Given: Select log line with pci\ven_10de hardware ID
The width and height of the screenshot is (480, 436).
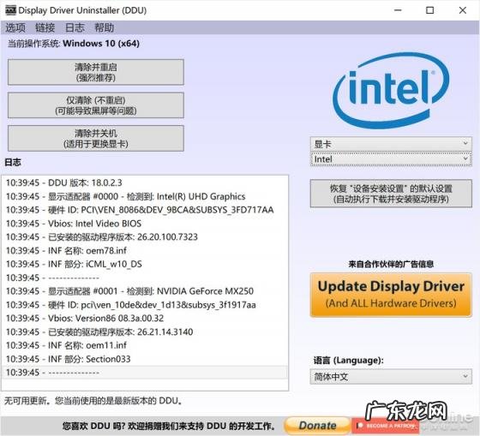Looking at the screenshot, I should 145,305.
